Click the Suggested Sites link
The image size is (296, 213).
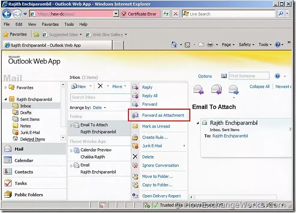pos(62,34)
